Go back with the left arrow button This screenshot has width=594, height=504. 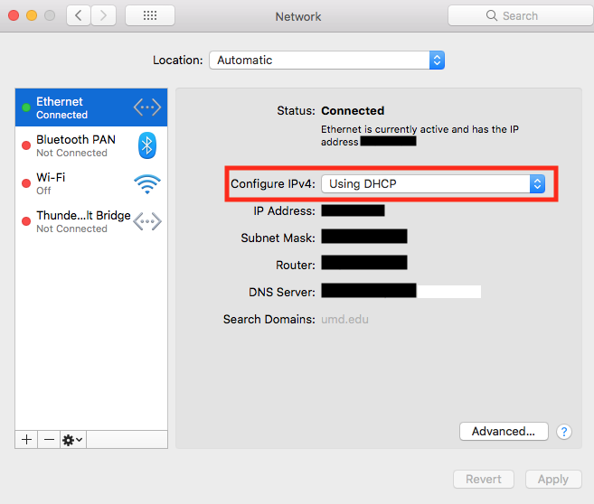(x=79, y=15)
